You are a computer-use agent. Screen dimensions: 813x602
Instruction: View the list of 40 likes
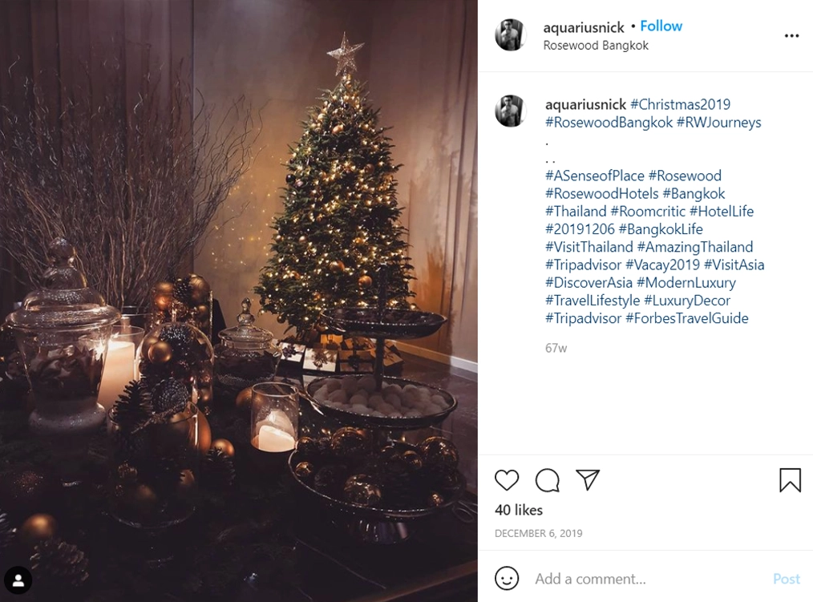coord(519,511)
